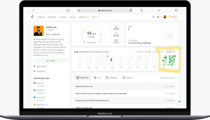
Task: Open the Current year dropdown
Action: pyautogui.click(x=170, y=52)
